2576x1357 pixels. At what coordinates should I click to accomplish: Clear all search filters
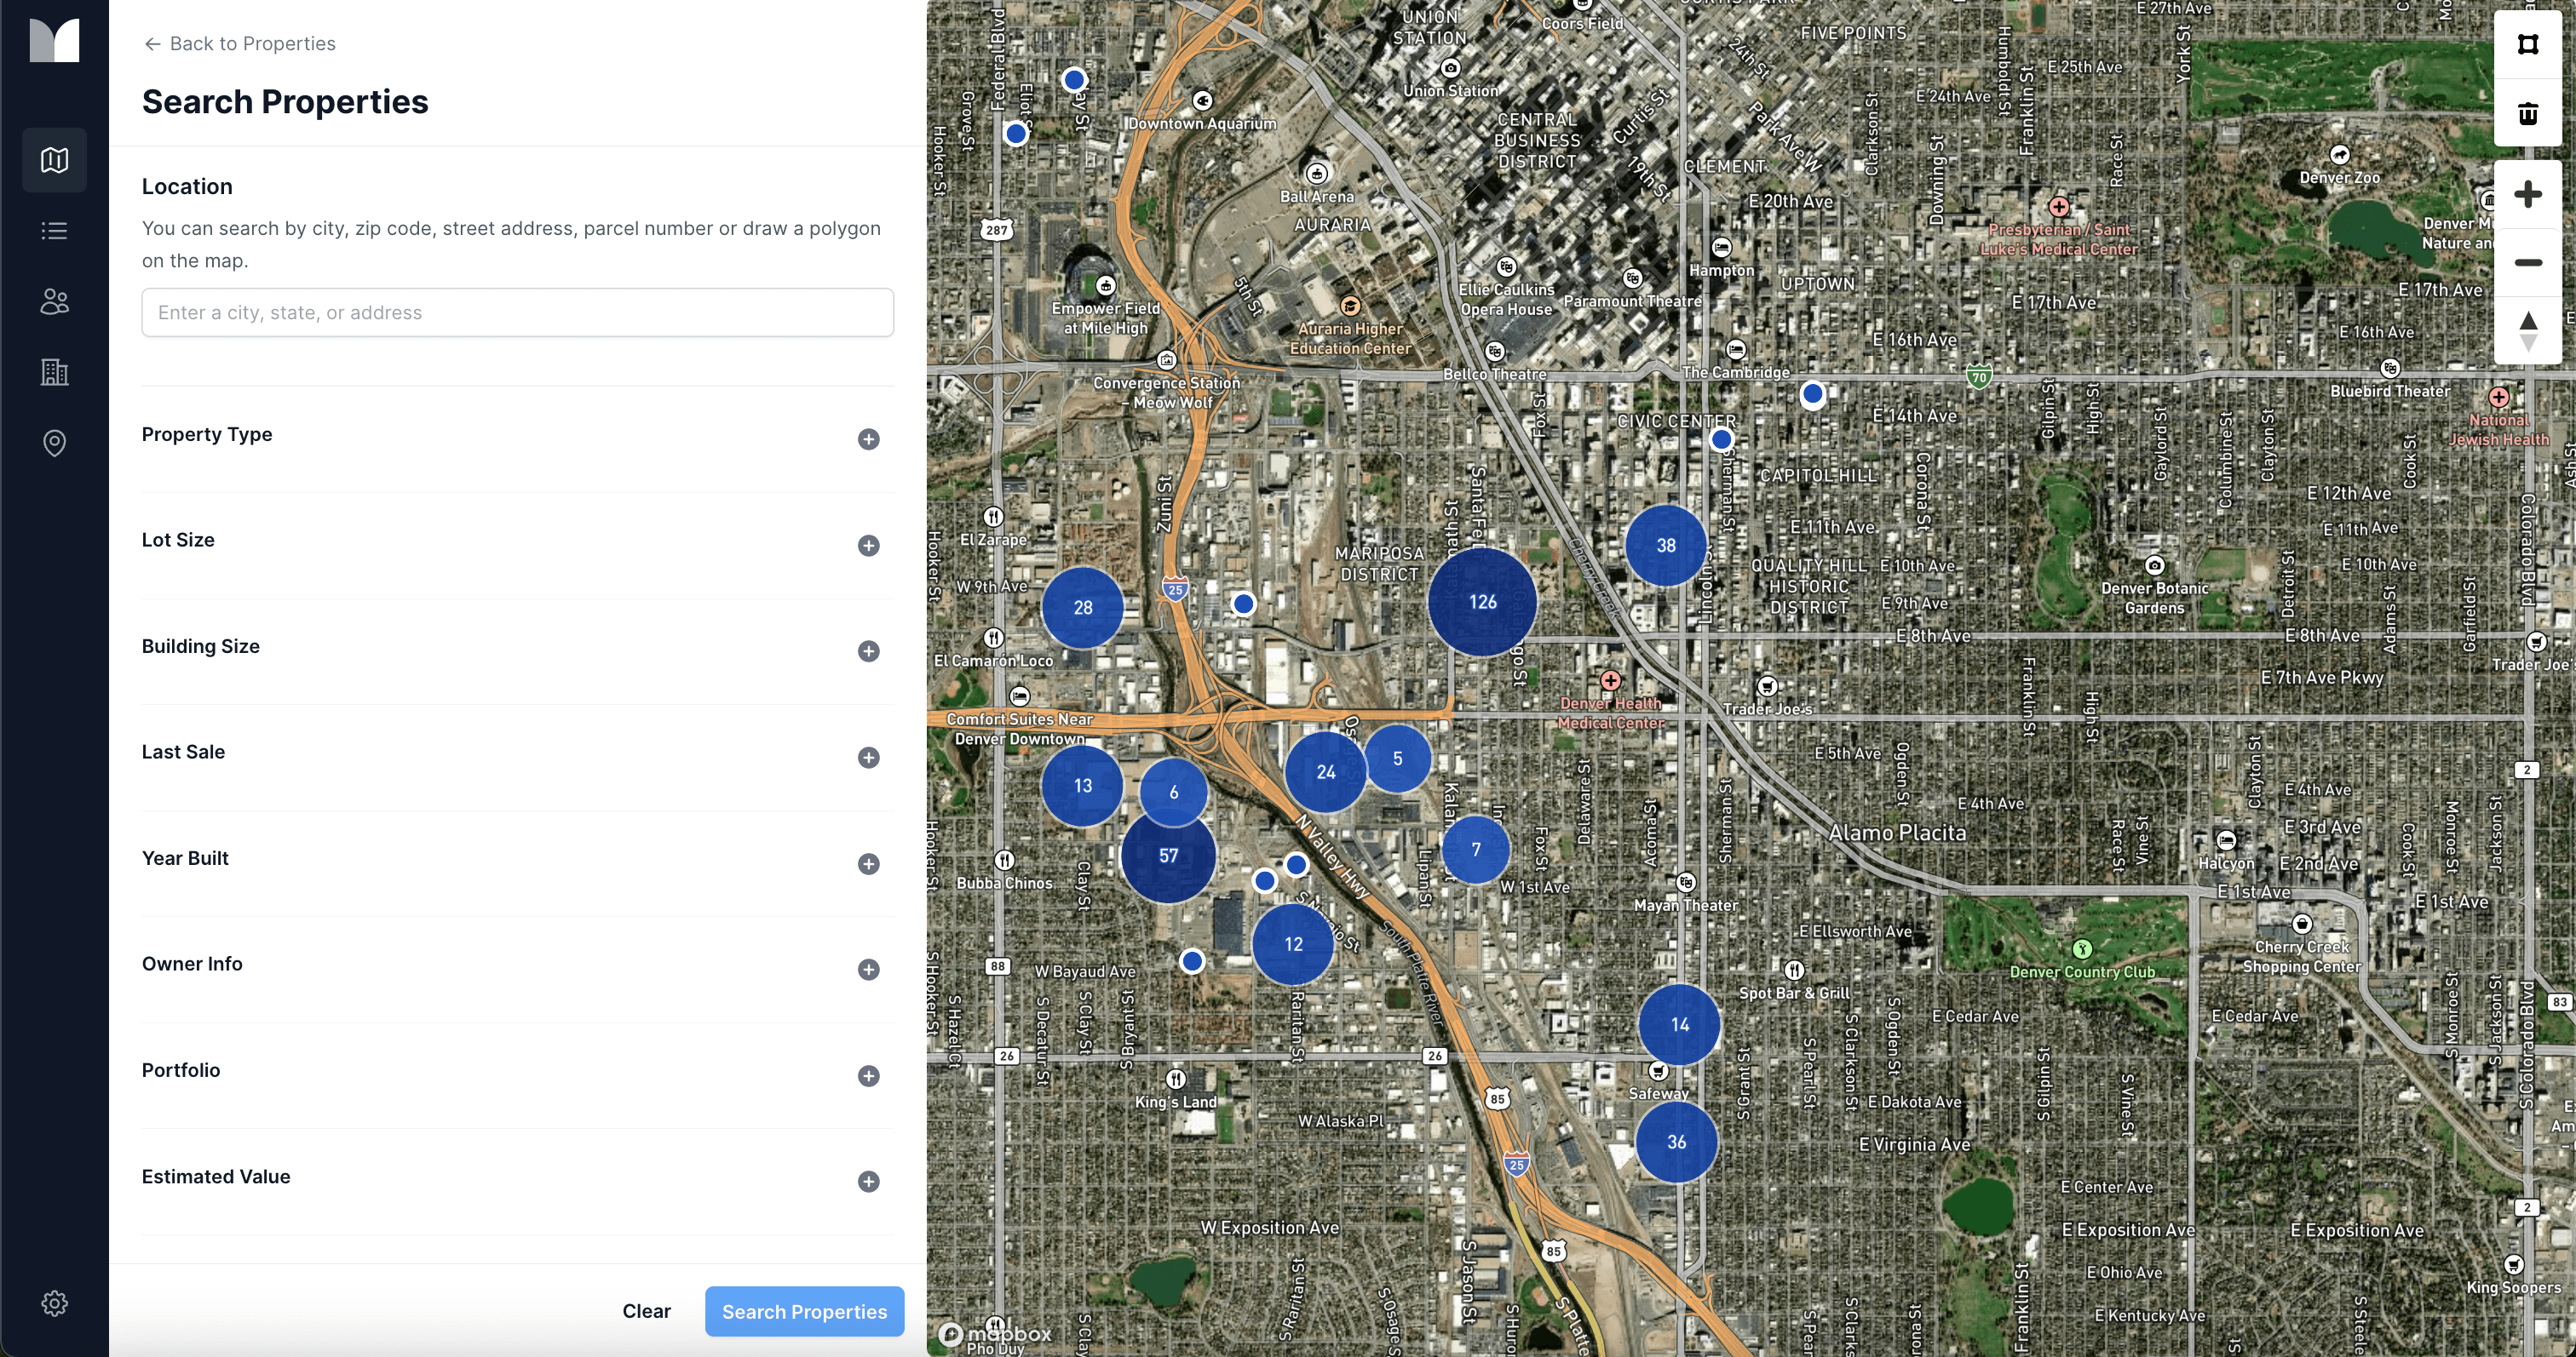[646, 1311]
